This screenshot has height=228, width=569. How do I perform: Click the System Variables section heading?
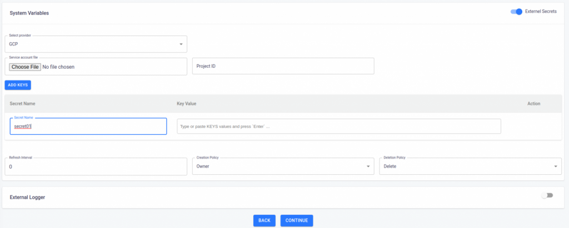[29, 13]
